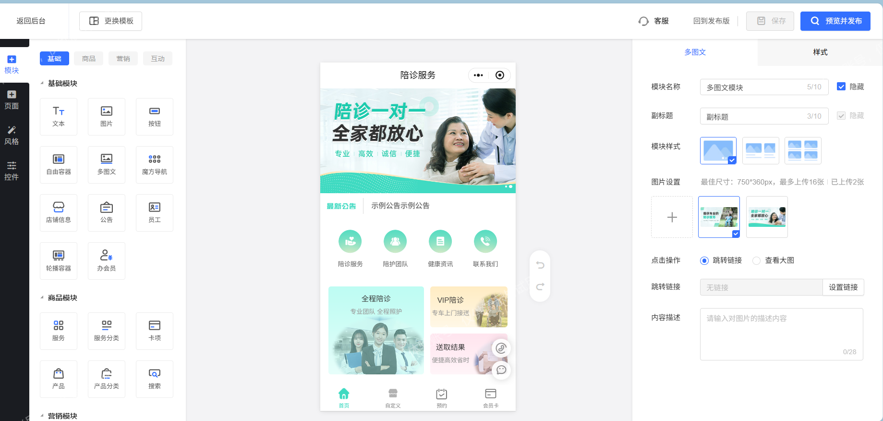Choose the two-column module style
The height and width of the screenshot is (421, 883).
click(x=761, y=150)
